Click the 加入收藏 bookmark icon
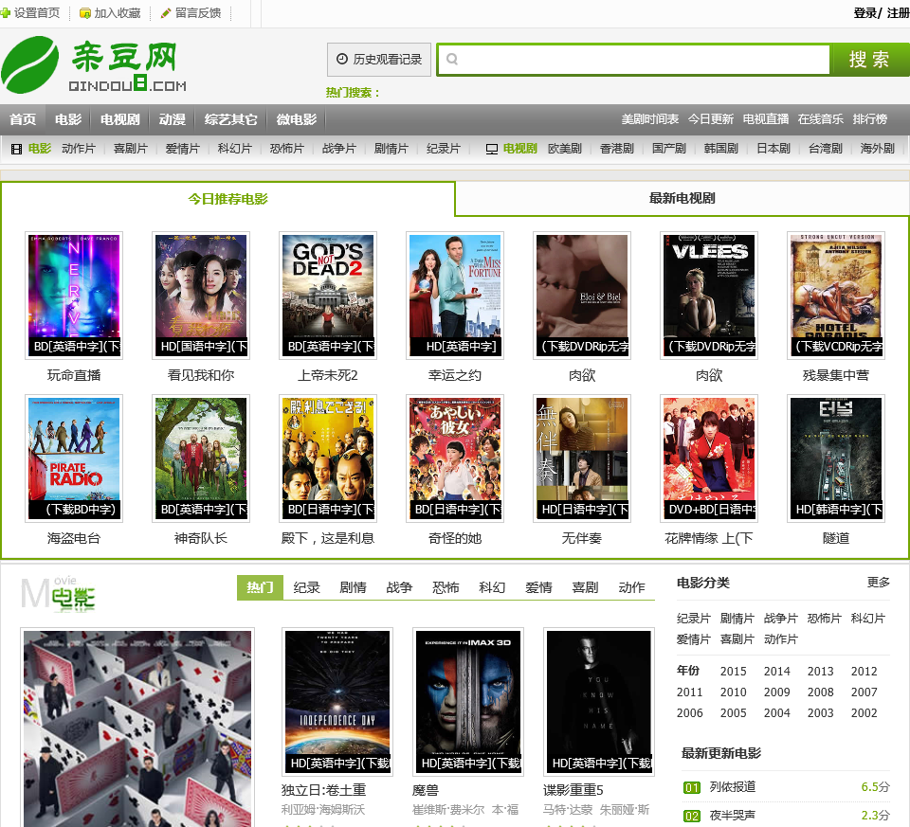Viewport: 910px width, 827px height. pyautogui.click(x=84, y=12)
